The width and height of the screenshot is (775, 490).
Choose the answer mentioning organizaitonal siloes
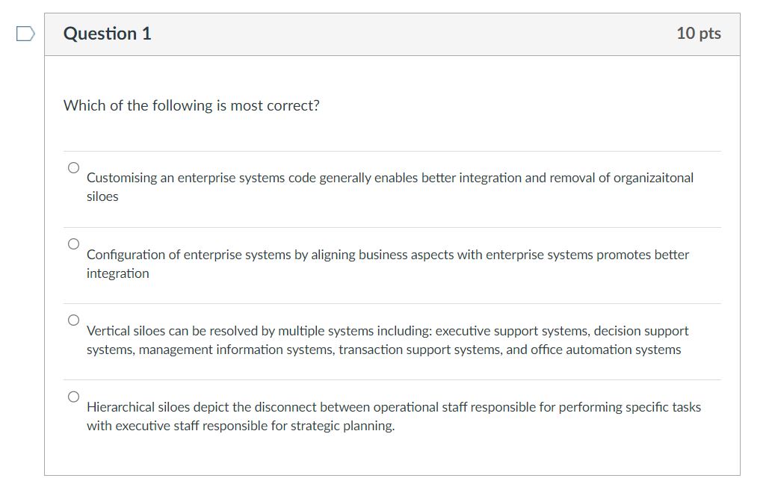[x=389, y=187]
